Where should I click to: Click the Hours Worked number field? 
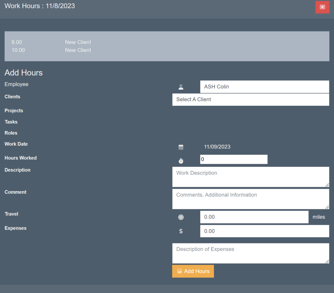coord(234,159)
